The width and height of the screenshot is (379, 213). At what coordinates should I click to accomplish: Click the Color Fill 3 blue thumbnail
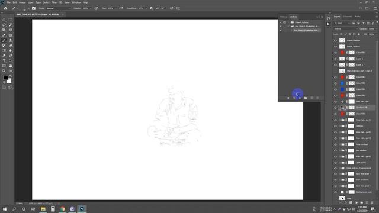(342, 83)
